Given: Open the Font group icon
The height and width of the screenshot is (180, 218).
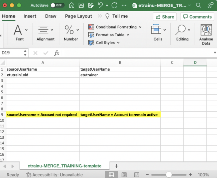Looking at the screenshot, I should click(18, 30).
